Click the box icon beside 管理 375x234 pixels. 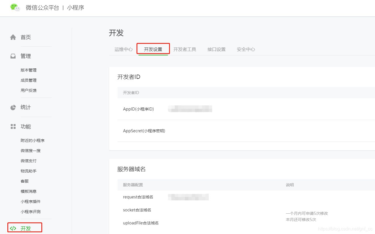(13, 56)
